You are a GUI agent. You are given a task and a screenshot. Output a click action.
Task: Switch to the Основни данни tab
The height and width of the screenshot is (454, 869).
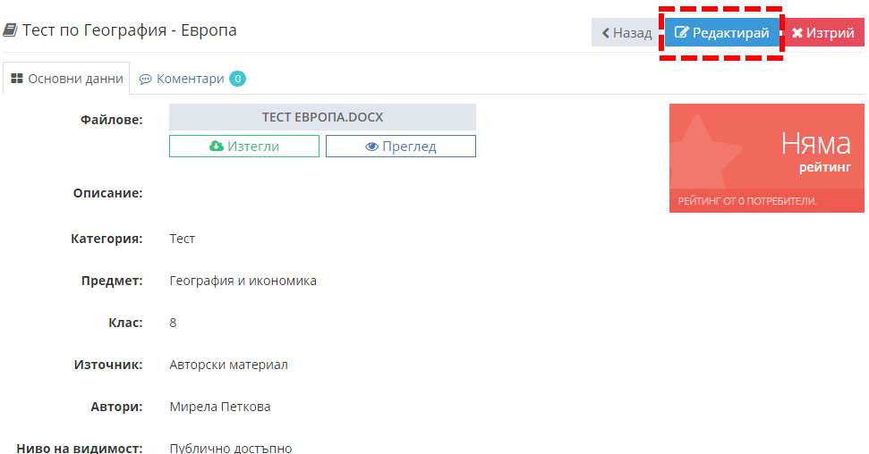coord(66,78)
